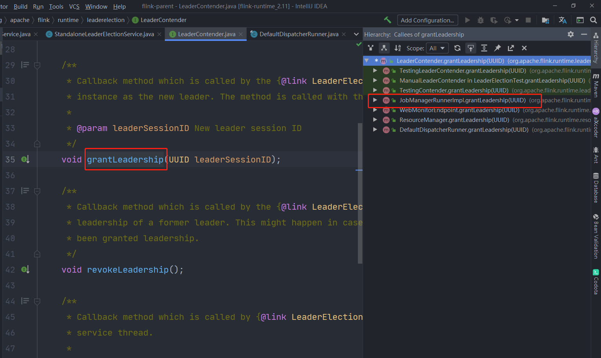Close the LeaderContender.java tab
The width and height of the screenshot is (601, 358).
click(x=241, y=34)
